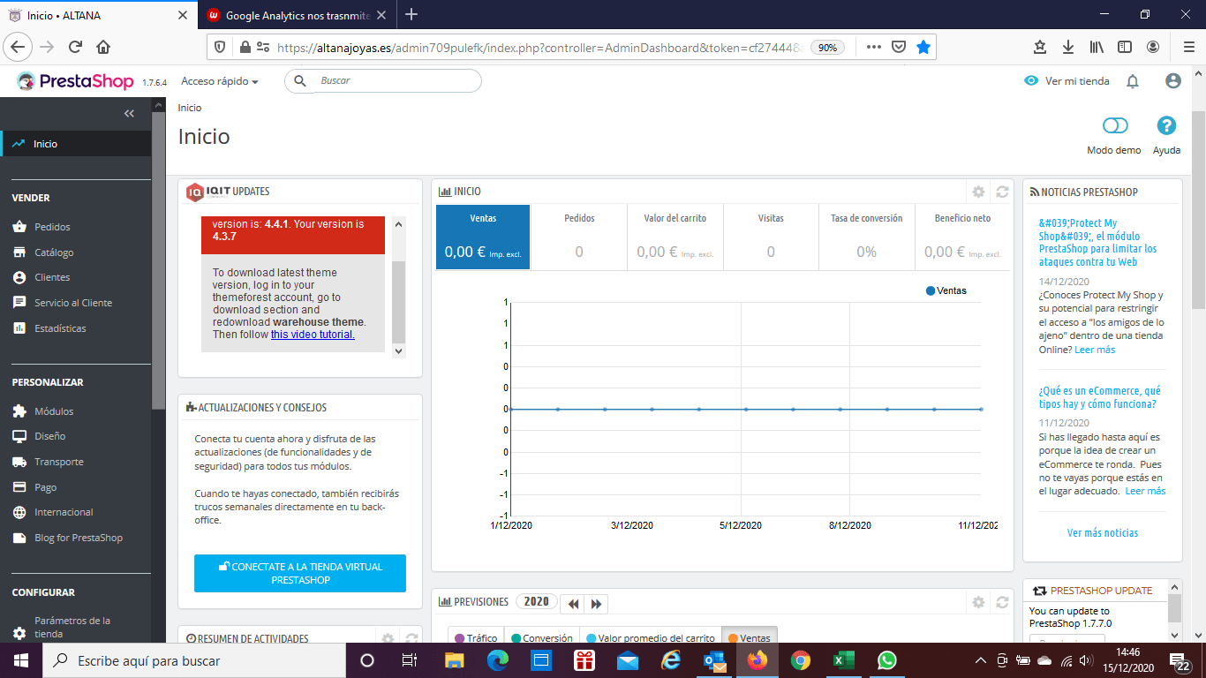Open Protect My Shop news headline

coord(1097,243)
